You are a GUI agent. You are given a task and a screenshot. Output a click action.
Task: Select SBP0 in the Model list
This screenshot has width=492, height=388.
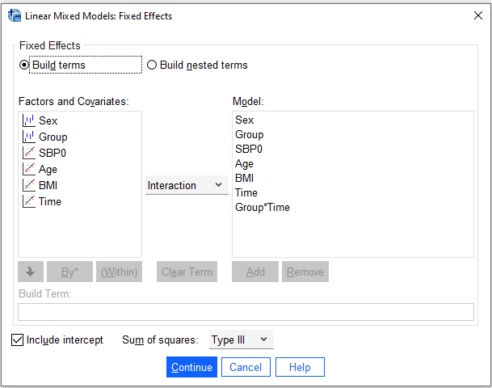249,150
